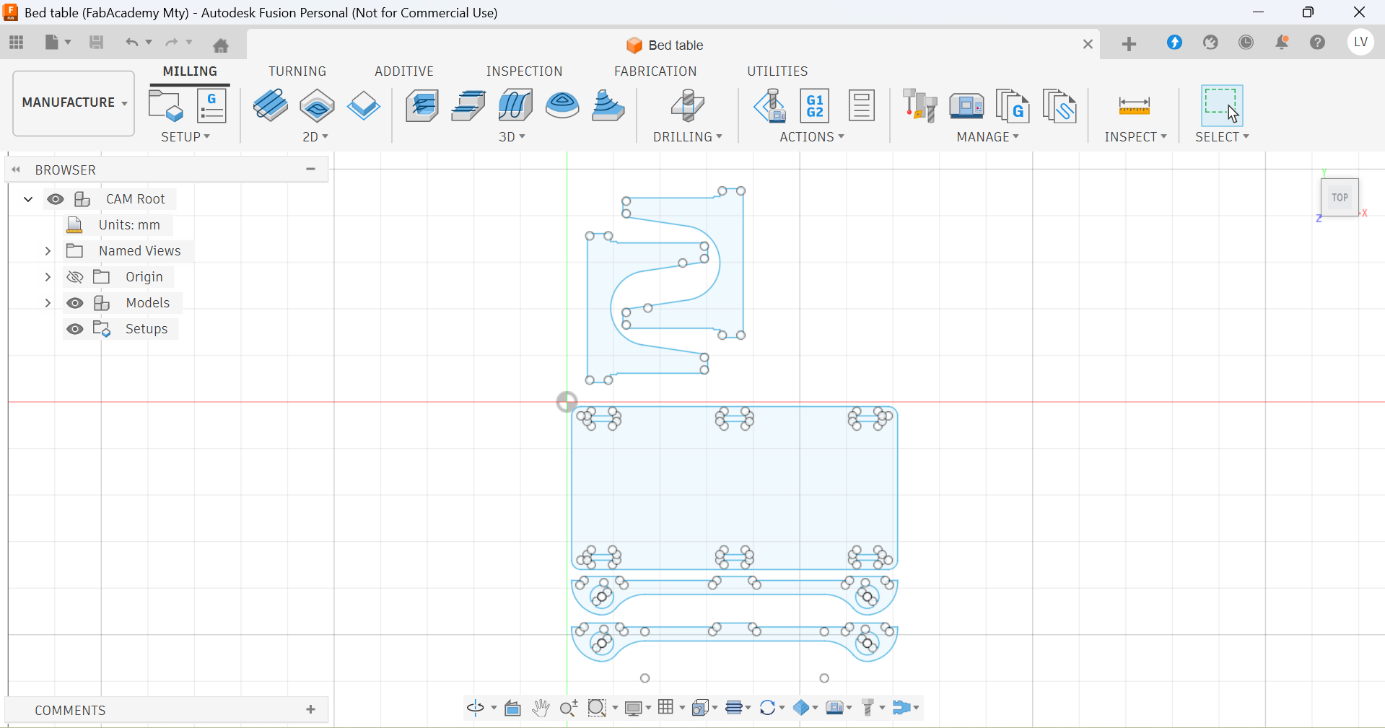1385x728 pixels.
Task: Click the NC Program icon in Setup
Action: tap(212, 105)
